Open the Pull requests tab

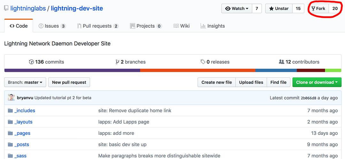(97, 26)
